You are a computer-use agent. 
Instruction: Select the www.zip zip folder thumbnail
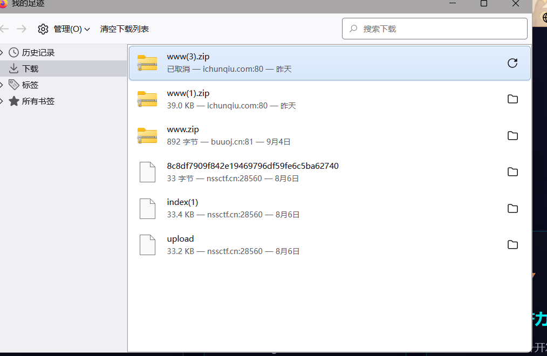147,135
